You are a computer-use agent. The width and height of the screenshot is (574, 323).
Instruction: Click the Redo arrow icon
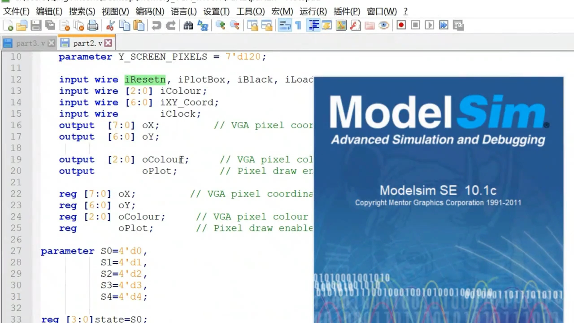pyautogui.click(x=171, y=25)
